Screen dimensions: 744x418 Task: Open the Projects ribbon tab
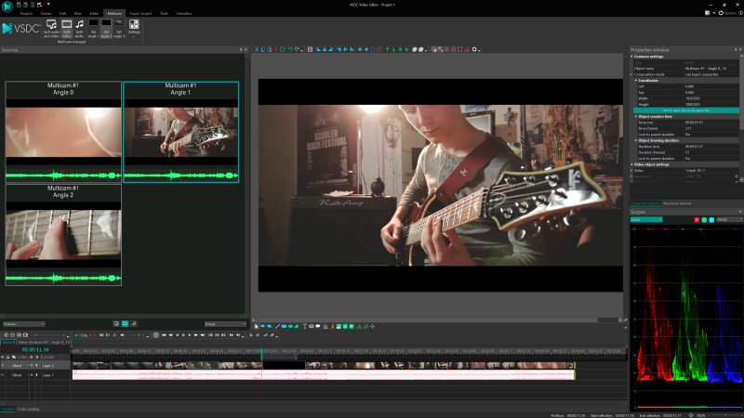pos(26,14)
